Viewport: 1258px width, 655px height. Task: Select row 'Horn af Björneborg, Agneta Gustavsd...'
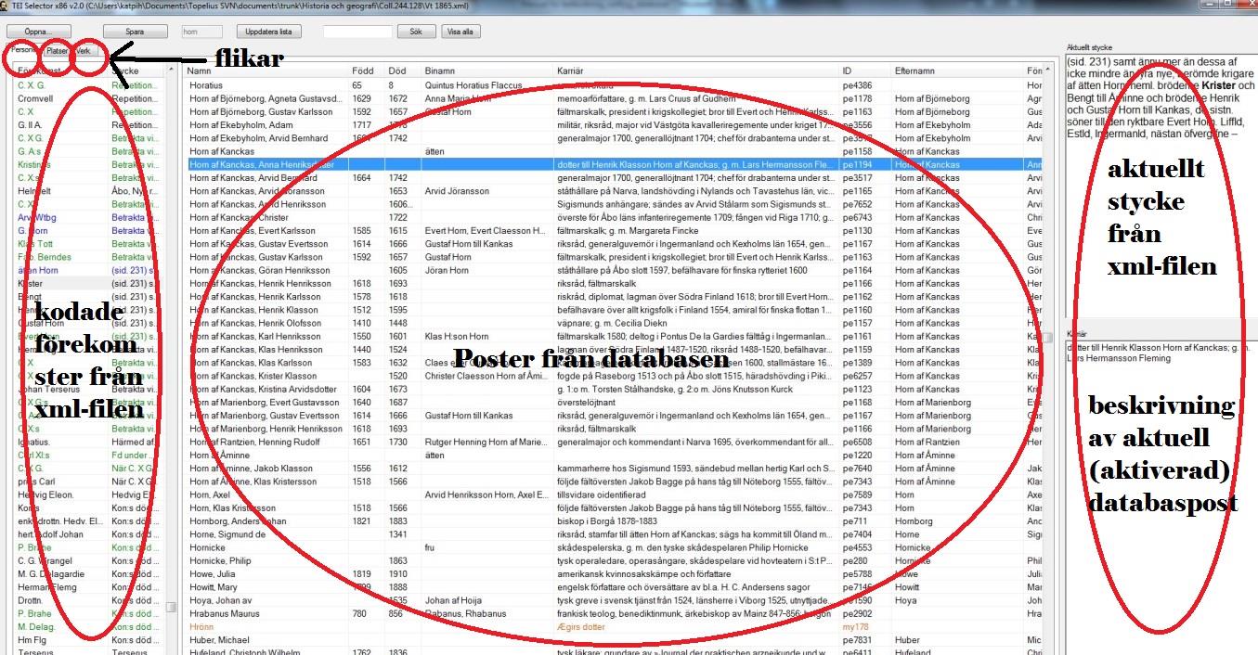click(x=613, y=98)
